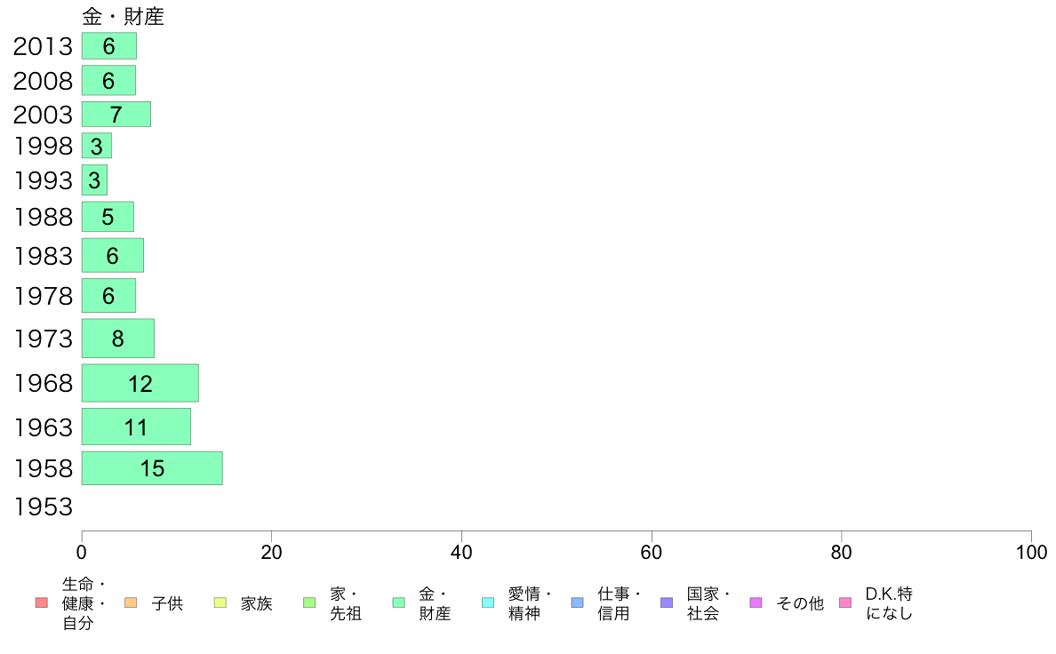Click the red 生命・健康・自分 legend swatch
This screenshot has width=1056, height=654.
click(42, 602)
